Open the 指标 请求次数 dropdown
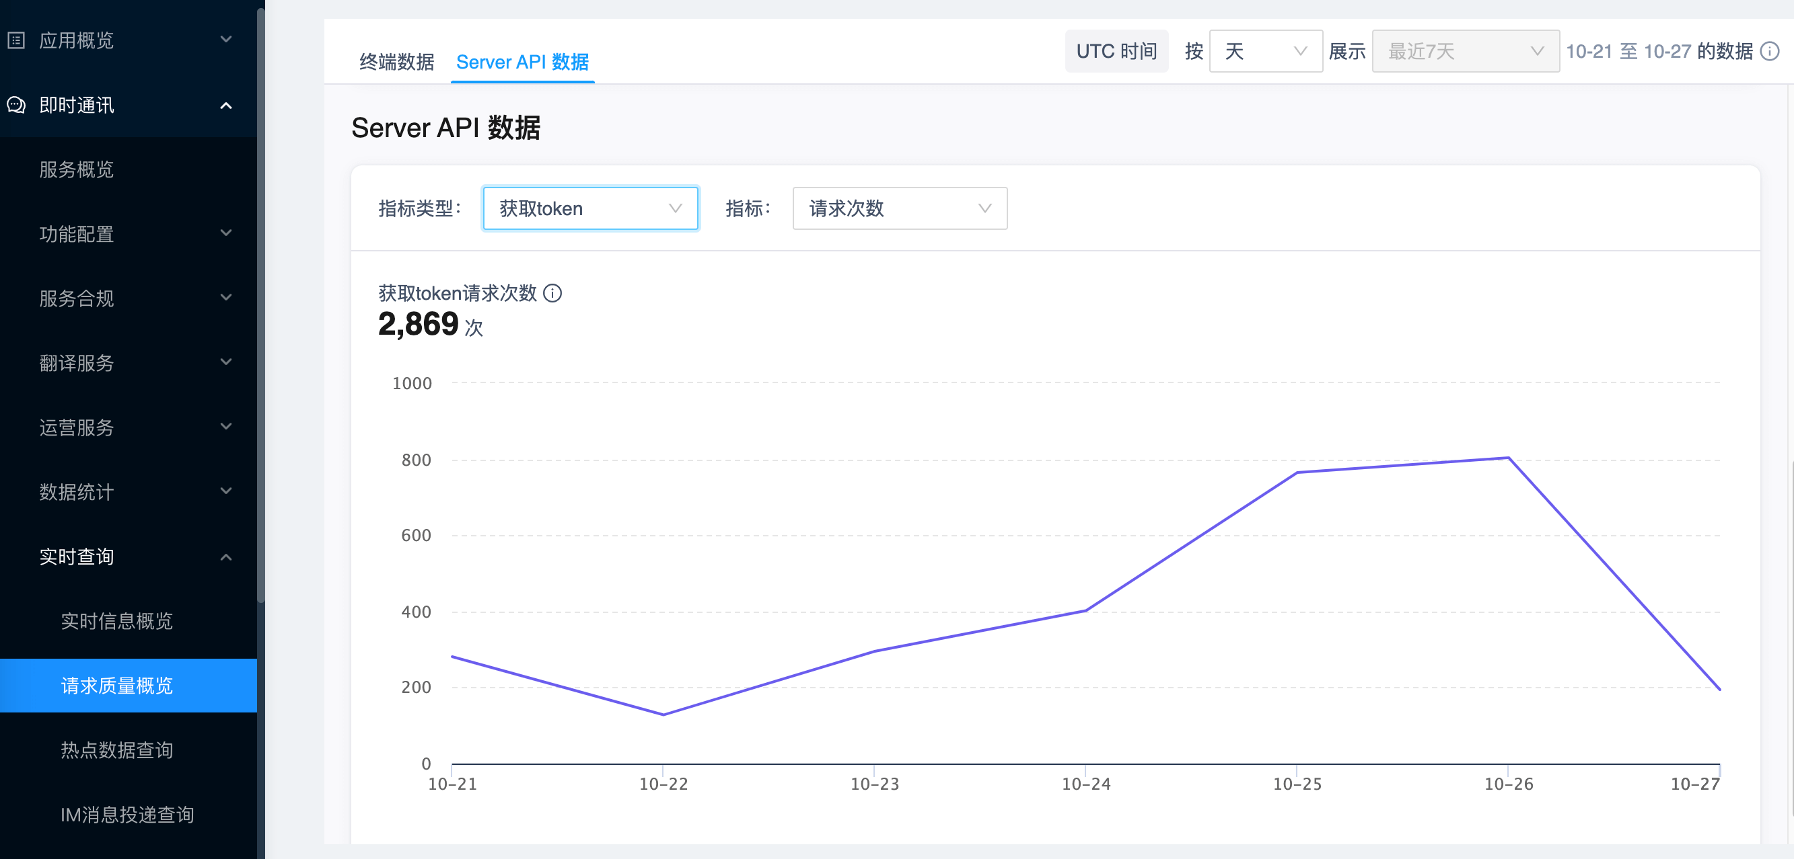Screen dimensions: 1794x859 (900, 208)
